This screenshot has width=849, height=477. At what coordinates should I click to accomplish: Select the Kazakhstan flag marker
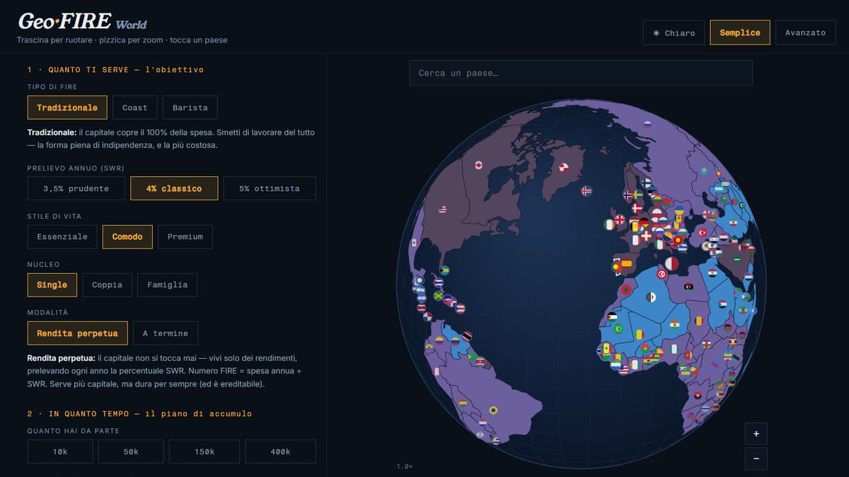click(704, 171)
